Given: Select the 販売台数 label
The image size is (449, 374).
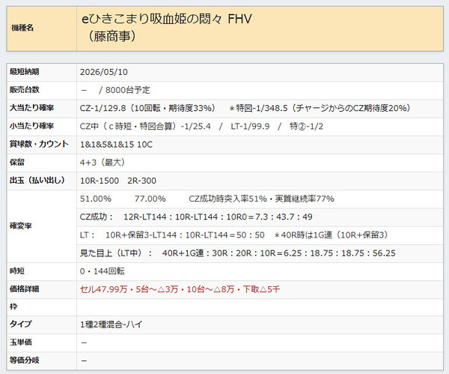Looking at the screenshot, I should coord(25,90).
